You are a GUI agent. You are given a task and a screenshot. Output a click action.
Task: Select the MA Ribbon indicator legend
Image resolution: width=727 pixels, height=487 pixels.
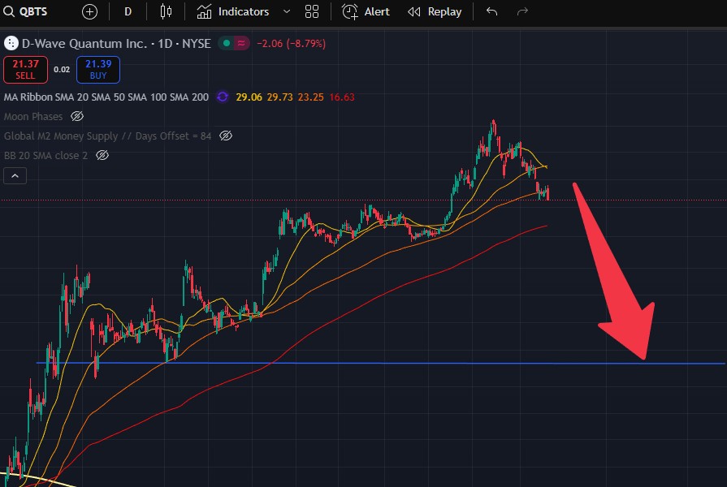pyautogui.click(x=106, y=97)
